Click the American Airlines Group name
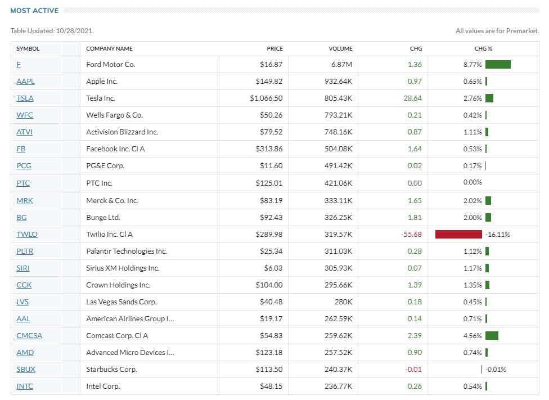This screenshot has height=400, width=549. [x=130, y=319]
